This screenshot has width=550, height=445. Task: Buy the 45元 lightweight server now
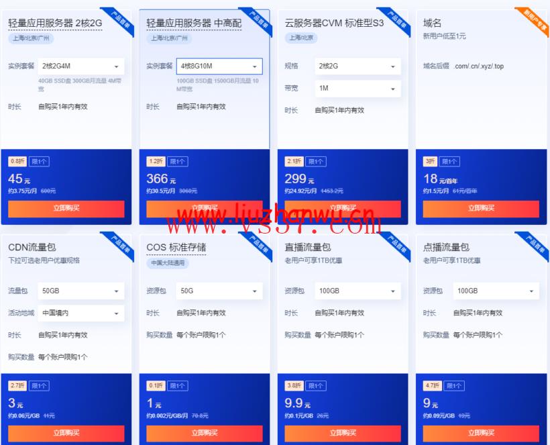pos(66,209)
